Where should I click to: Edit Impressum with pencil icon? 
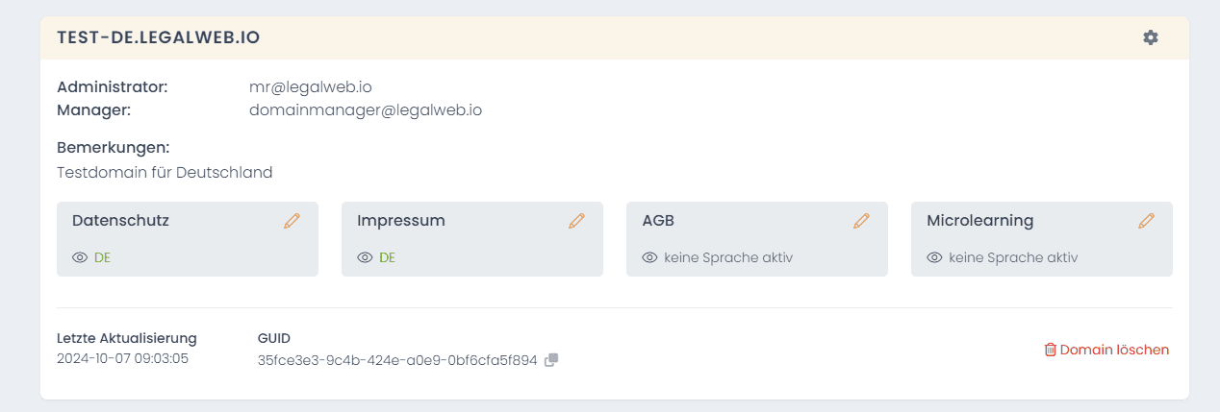point(576,221)
